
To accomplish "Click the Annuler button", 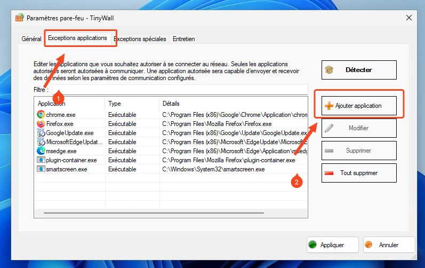I will coord(389,245).
